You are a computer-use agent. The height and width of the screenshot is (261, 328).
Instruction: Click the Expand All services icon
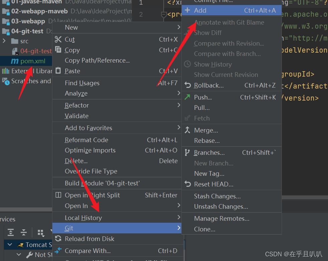(x=11, y=232)
